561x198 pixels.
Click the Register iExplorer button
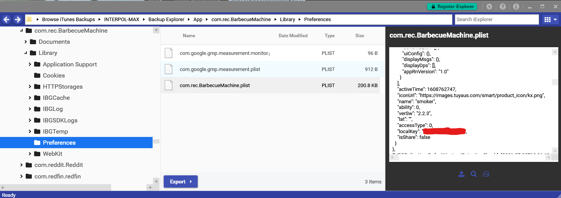point(452,7)
